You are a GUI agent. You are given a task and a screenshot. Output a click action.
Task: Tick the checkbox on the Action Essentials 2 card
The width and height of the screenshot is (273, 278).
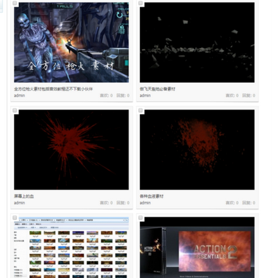pos(141,218)
